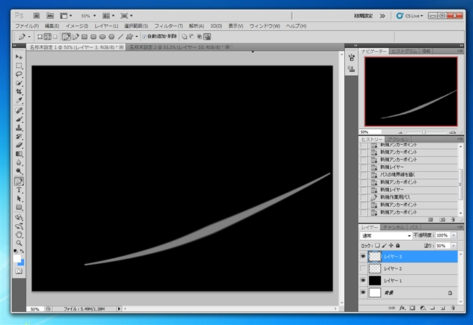Click the status bar zoom percentage field
Image resolution: width=473 pixels, height=325 pixels.
(x=35, y=309)
